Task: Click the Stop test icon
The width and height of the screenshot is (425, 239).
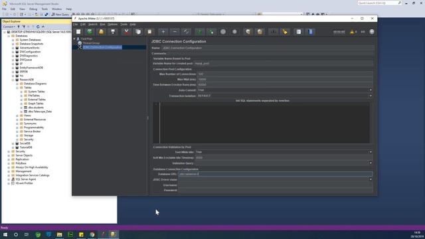Action: (x=223, y=32)
